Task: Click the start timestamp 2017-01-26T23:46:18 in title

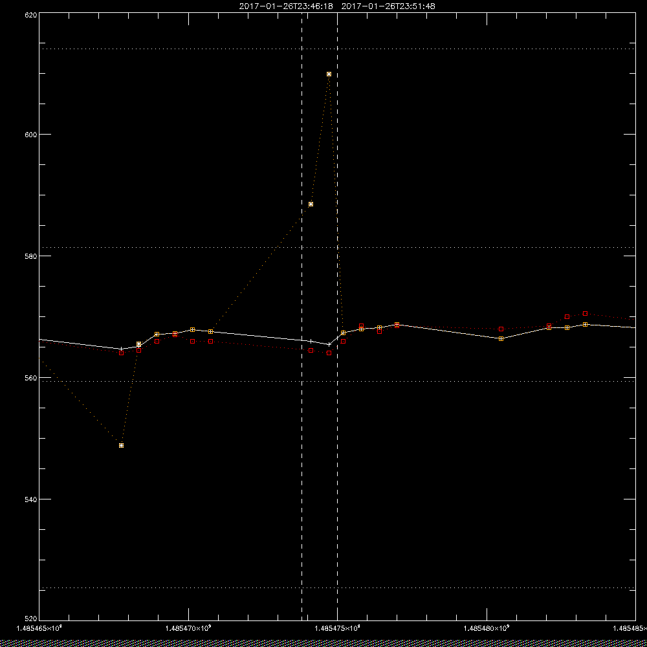Action: click(x=286, y=6)
